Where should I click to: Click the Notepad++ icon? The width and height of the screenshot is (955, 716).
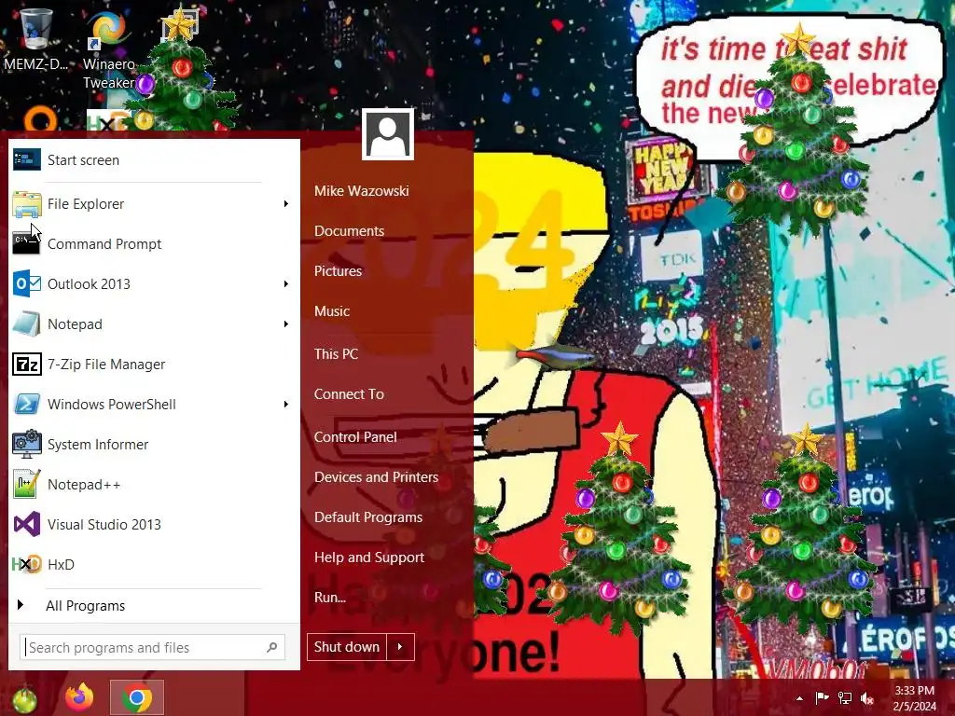[x=27, y=484]
